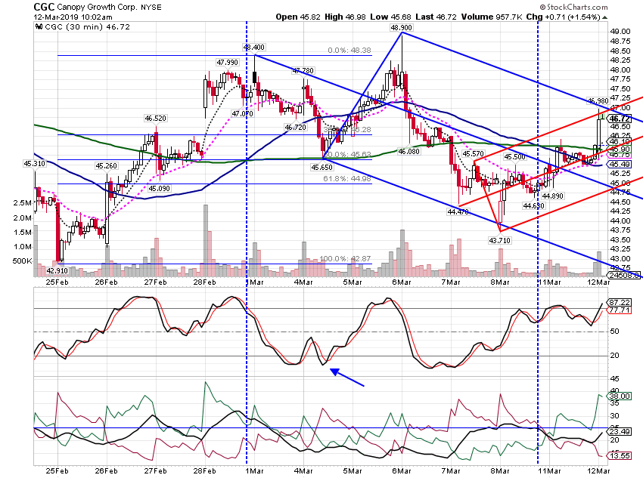Click the 87.22 stochastic value tag
Image resolution: width=643 pixels, height=478 pixels.
point(620,303)
